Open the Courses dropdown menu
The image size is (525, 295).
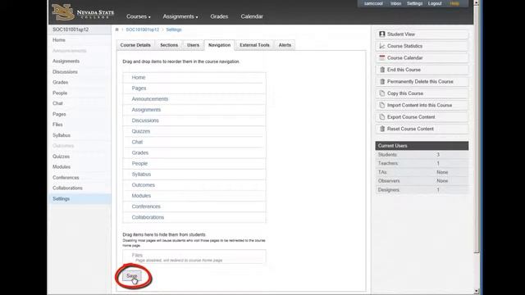(139, 16)
